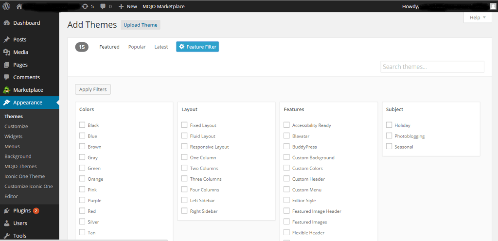Select the Featured Images checkbox
Viewport: 498px width, 241px height.
tap(287, 222)
